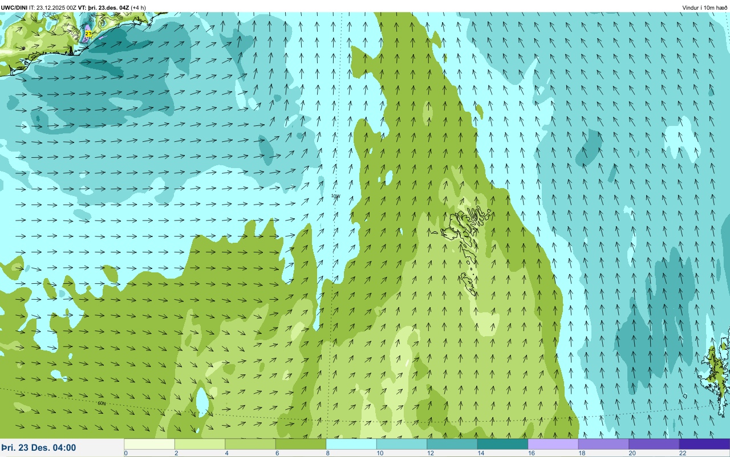This screenshot has height=457, width=730.
Task: Click the legend value "8"
Action: 328,453
